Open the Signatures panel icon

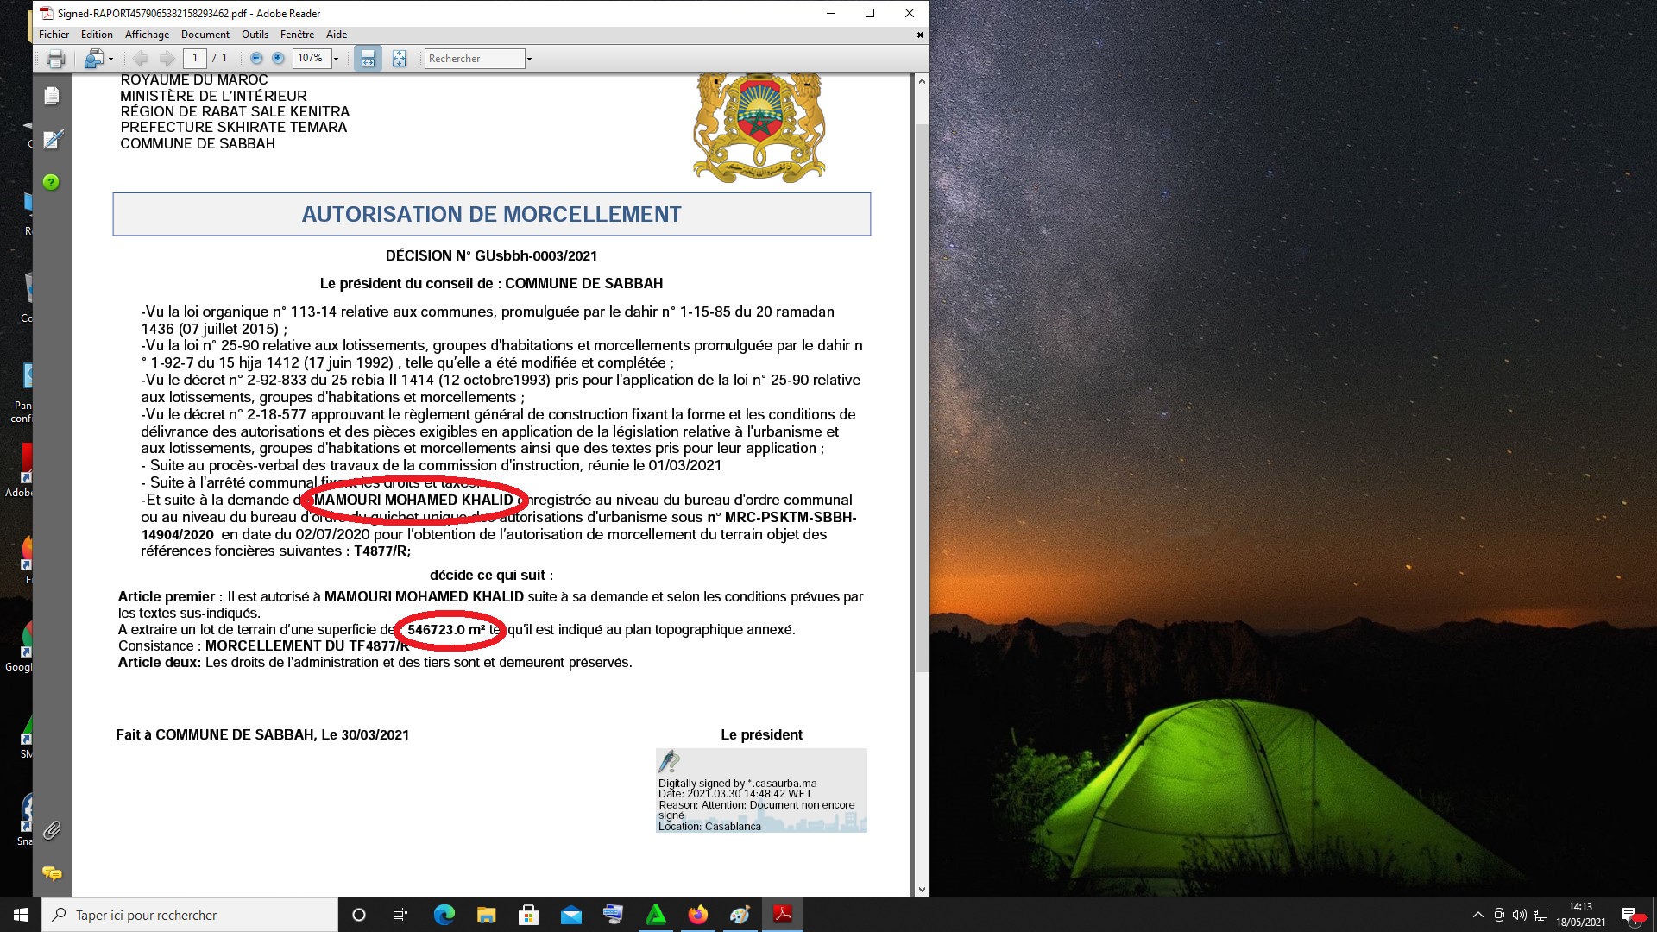coord(52,139)
